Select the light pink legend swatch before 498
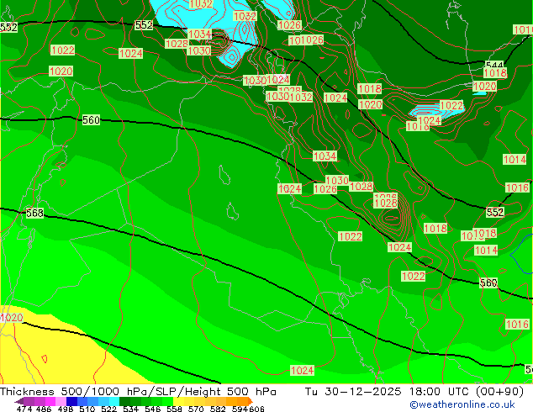This screenshot has height=412, width=533. 61,401
